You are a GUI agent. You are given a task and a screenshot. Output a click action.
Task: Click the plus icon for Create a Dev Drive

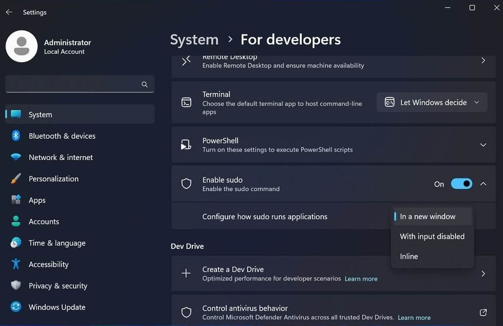pos(186,273)
